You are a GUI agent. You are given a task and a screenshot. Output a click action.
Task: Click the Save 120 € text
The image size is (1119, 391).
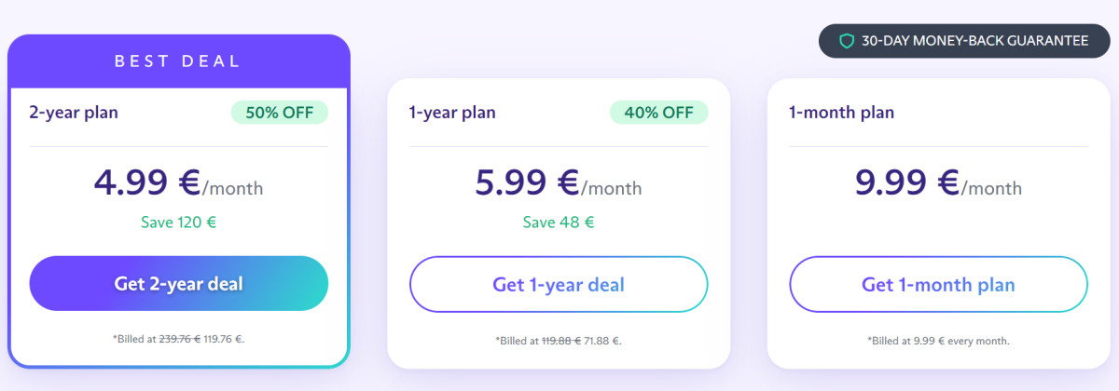tap(178, 222)
